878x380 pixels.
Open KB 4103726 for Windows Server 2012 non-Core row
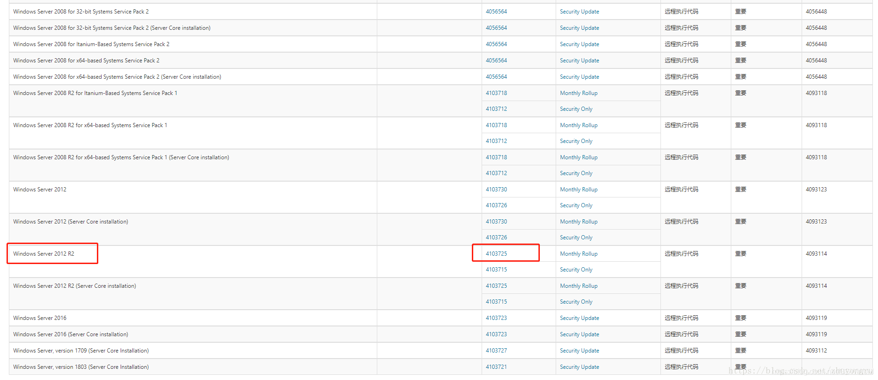pos(496,205)
